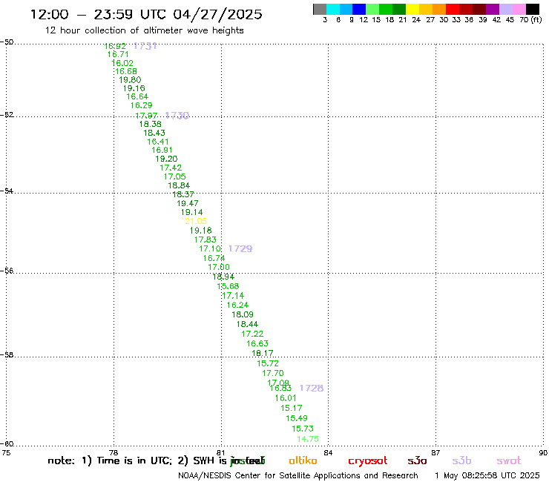
Task: Click the 18.44 wave height value
Action: click(247, 324)
